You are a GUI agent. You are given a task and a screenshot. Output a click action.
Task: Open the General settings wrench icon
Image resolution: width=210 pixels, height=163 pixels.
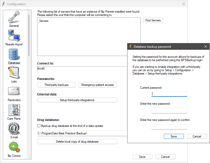(14, 17)
